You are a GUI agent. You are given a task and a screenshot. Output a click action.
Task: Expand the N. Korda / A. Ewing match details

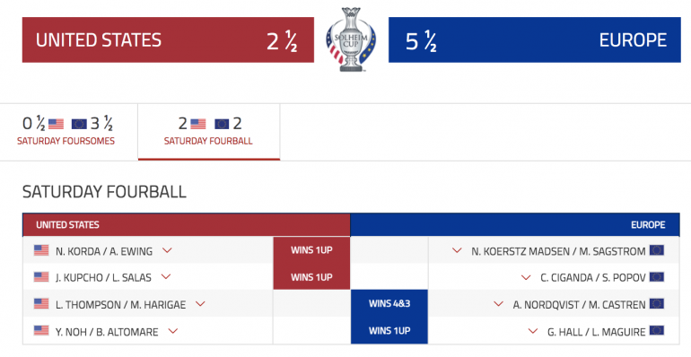tap(167, 250)
